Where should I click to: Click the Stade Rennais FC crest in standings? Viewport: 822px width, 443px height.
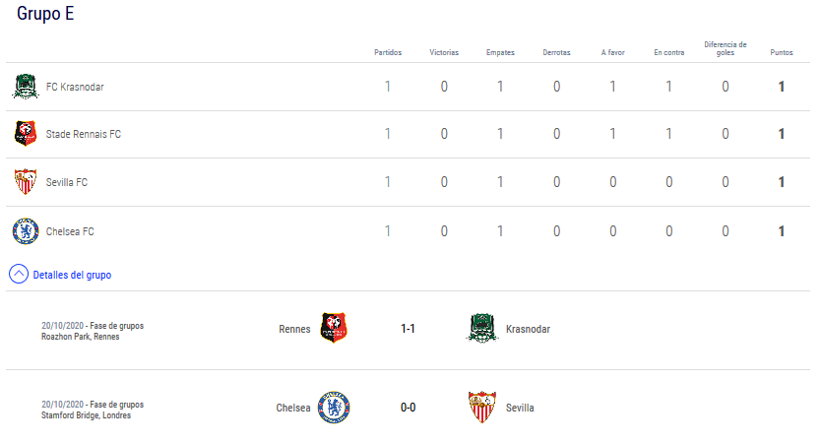(25, 134)
